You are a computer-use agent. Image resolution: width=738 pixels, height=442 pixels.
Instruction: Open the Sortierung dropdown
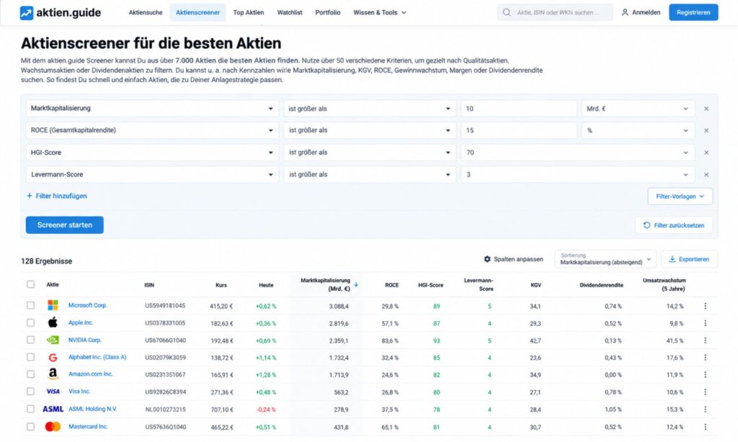tap(605, 259)
